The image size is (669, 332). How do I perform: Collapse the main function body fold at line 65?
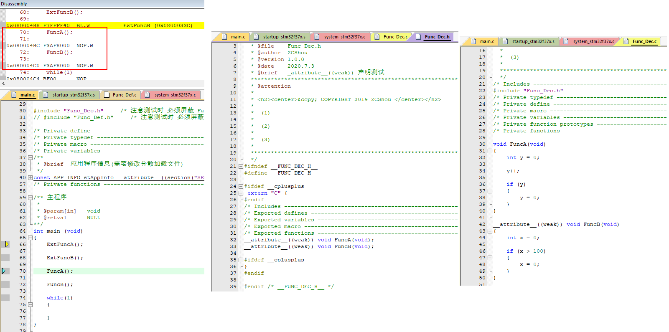tap(30, 238)
